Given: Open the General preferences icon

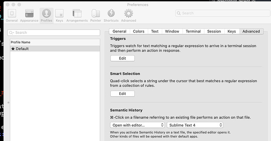Looking at the screenshot, I should [12, 13].
